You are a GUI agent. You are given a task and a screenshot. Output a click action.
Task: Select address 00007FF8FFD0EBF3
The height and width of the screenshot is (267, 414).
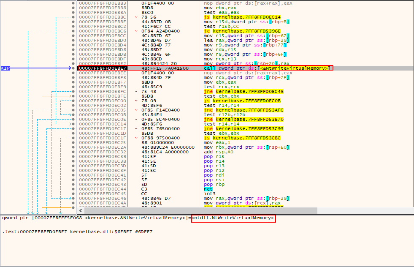coord(103,77)
